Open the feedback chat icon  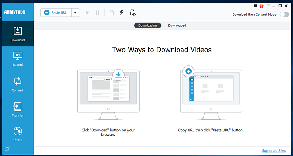point(255,6)
